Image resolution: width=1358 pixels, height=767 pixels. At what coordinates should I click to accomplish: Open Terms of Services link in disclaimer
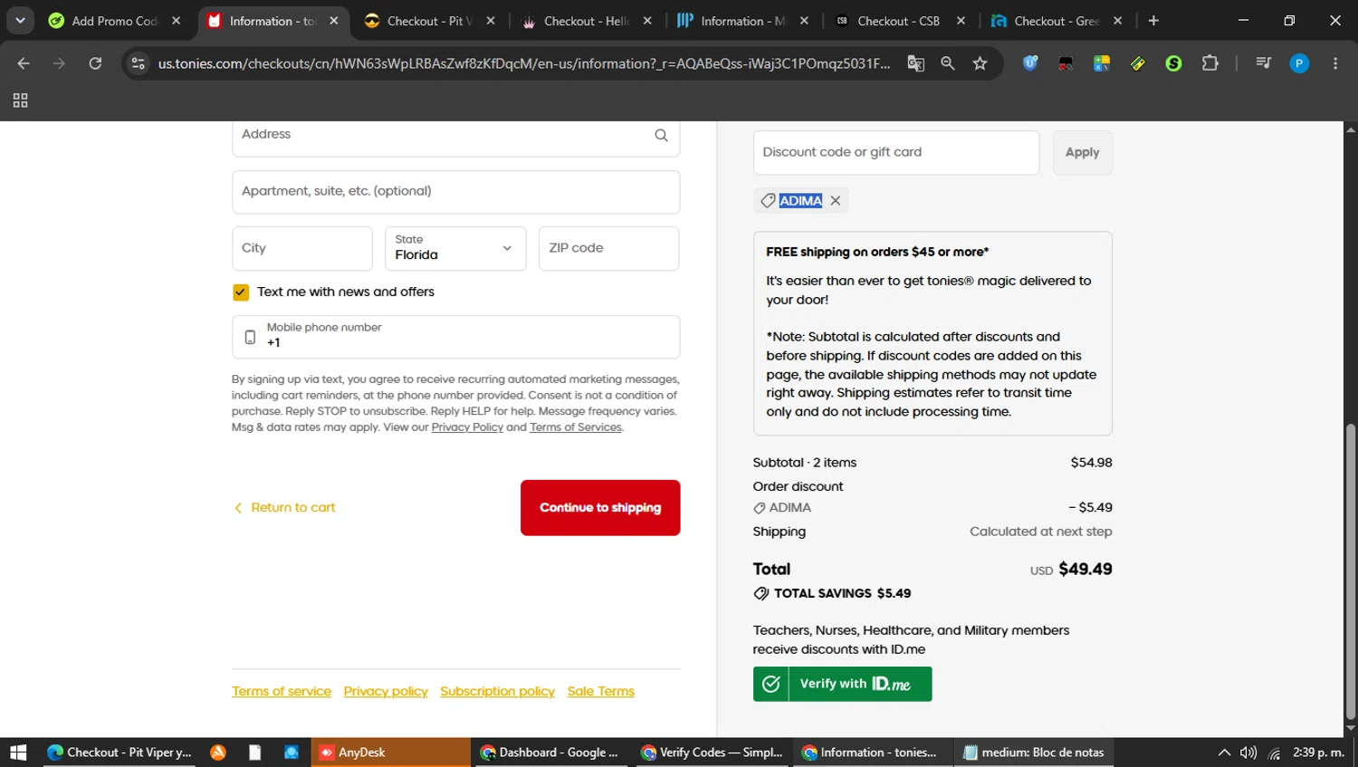pos(576,427)
